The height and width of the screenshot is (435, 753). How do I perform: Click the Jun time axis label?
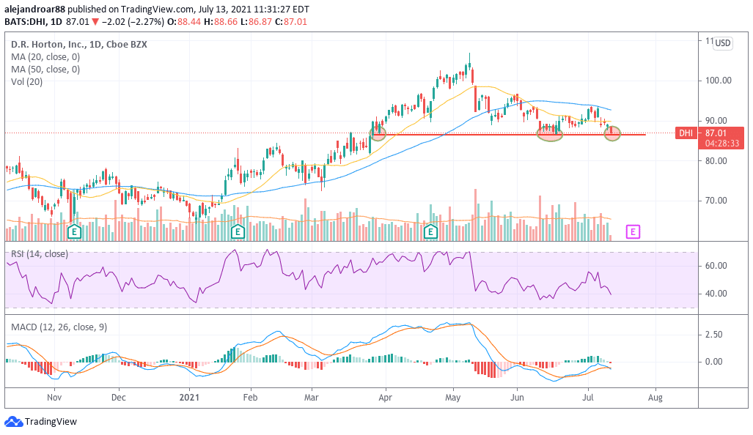[517, 398]
